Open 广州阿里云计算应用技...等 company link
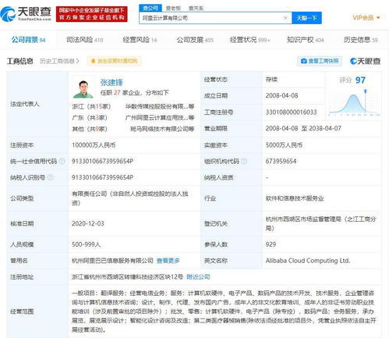Image resolution: width=389 pixels, height=338 pixels. point(160,118)
